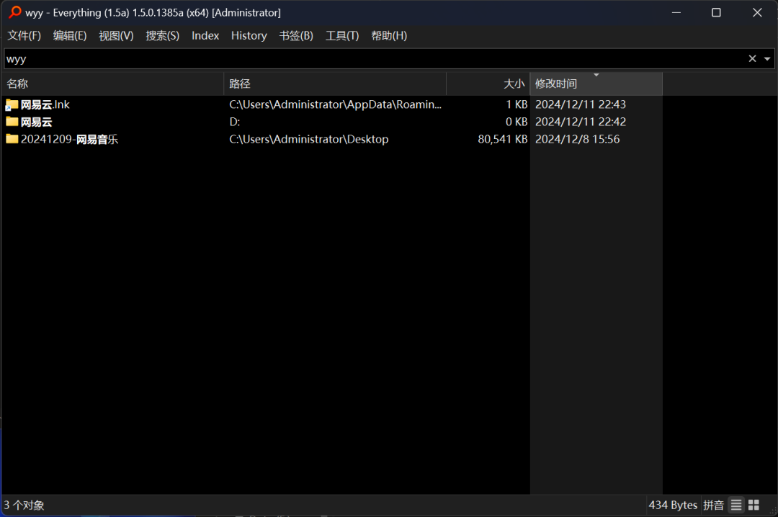Click the D: path cell

click(235, 122)
